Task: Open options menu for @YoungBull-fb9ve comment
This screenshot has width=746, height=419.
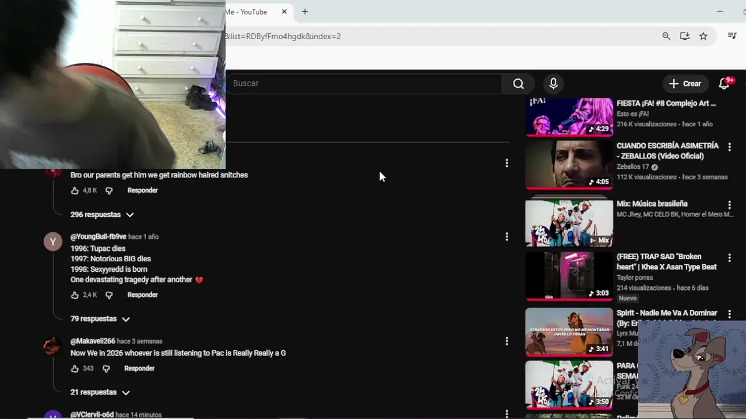Action: click(x=506, y=236)
